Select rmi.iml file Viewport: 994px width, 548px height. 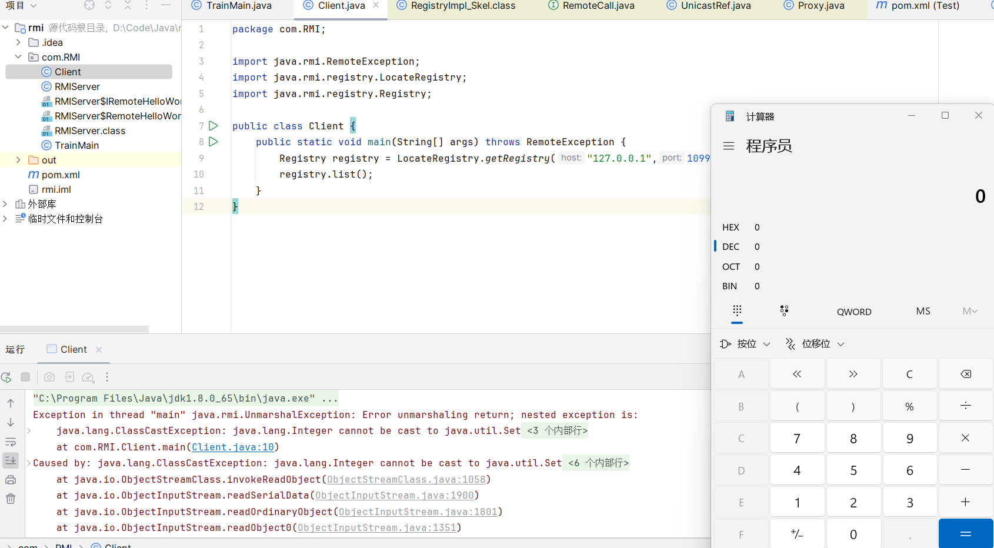[x=50, y=189]
